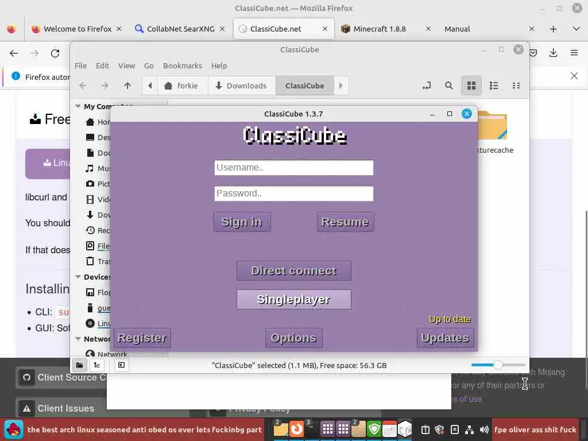The width and height of the screenshot is (588, 441).
Task: List all Firefox tabs dropdown
Action: [x=577, y=29]
